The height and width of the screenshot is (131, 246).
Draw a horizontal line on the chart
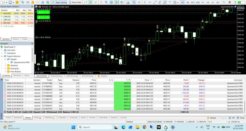click(150, 2)
